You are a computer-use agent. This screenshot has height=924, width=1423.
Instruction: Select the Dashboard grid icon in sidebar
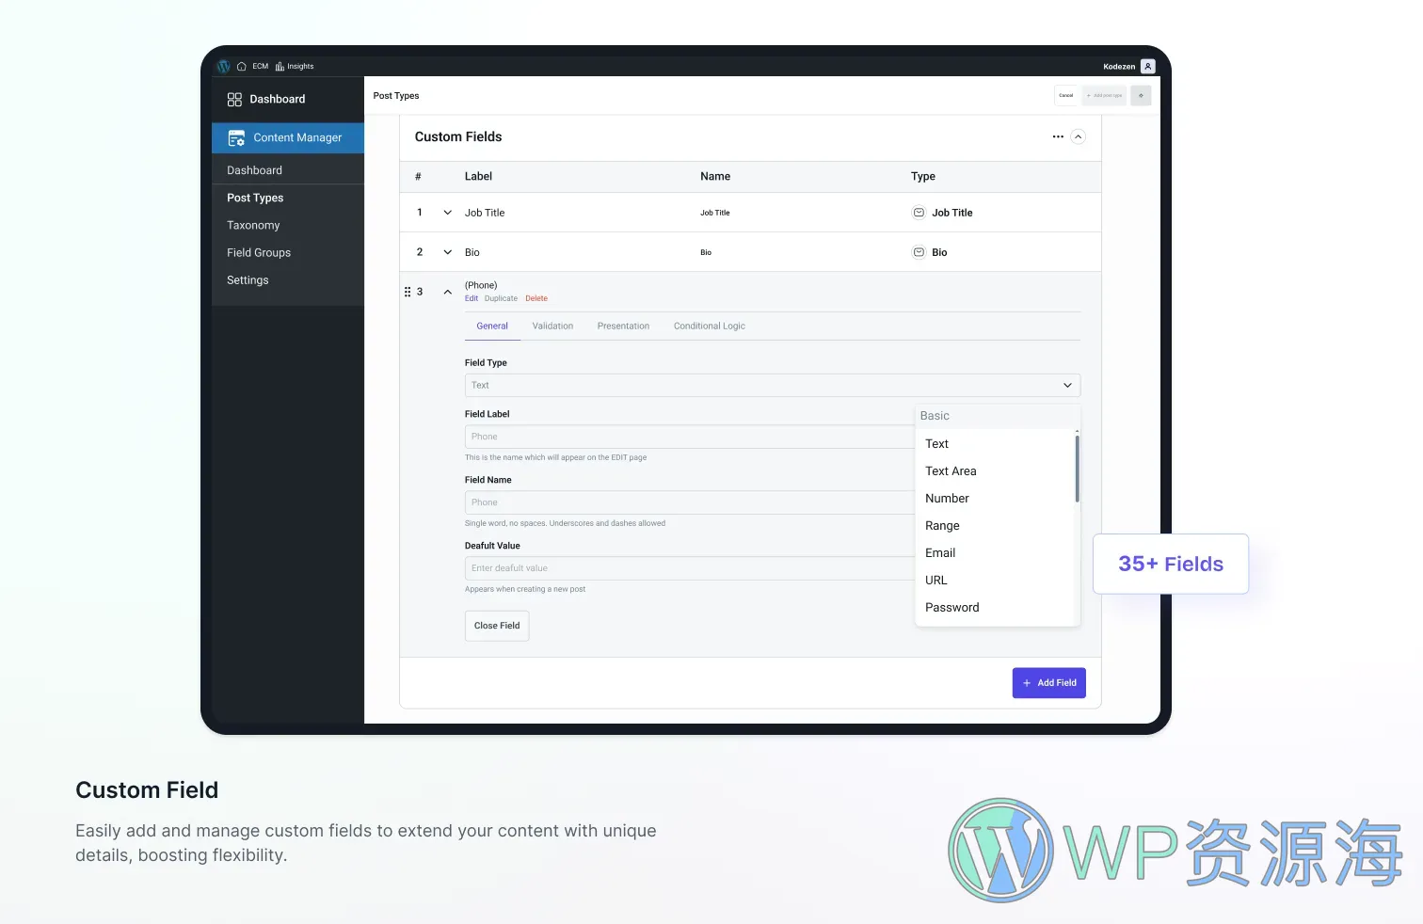pos(233,99)
